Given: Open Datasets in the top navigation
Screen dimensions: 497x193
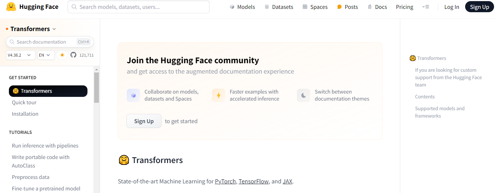Looking at the screenshot, I should click(279, 7).
